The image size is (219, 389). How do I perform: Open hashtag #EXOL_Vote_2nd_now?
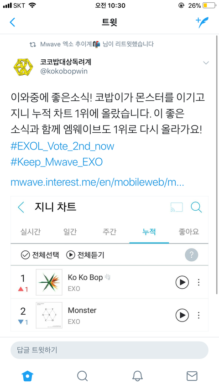click(x=63, y=146)
